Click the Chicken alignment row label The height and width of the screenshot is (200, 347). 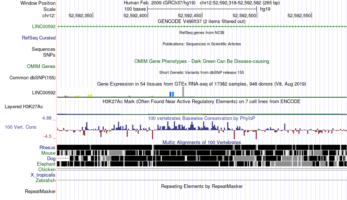point(47,169)
